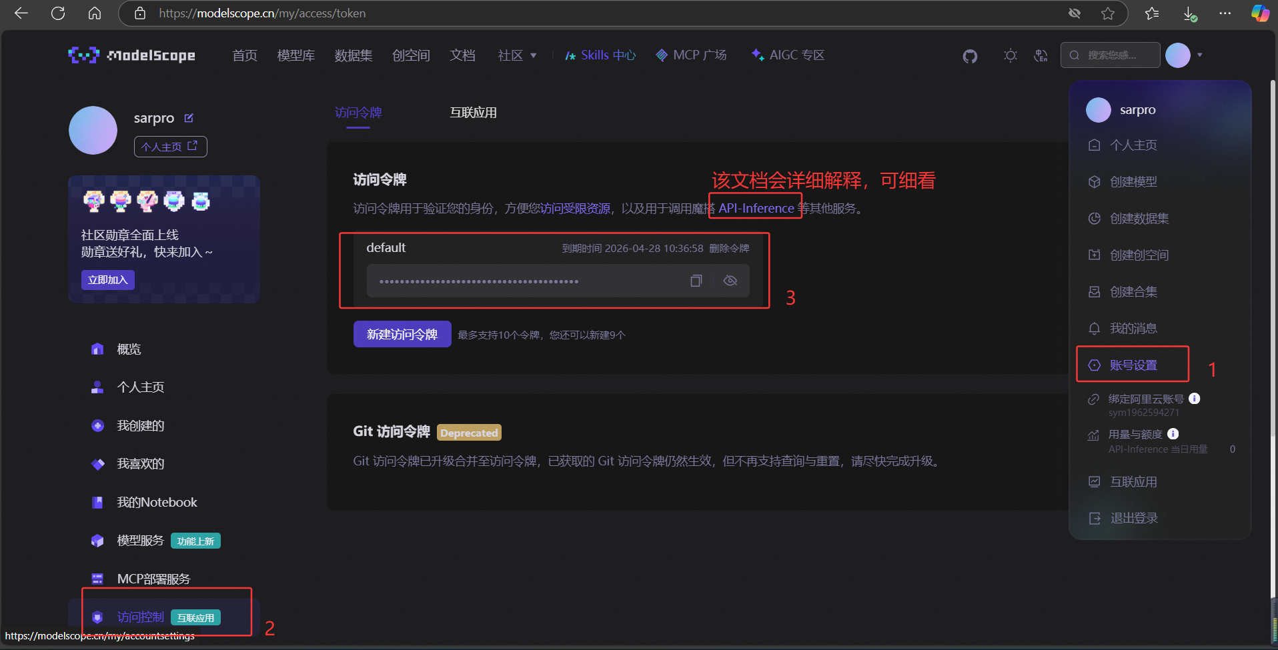Open MCP 广场 link

tap(692, 55)
